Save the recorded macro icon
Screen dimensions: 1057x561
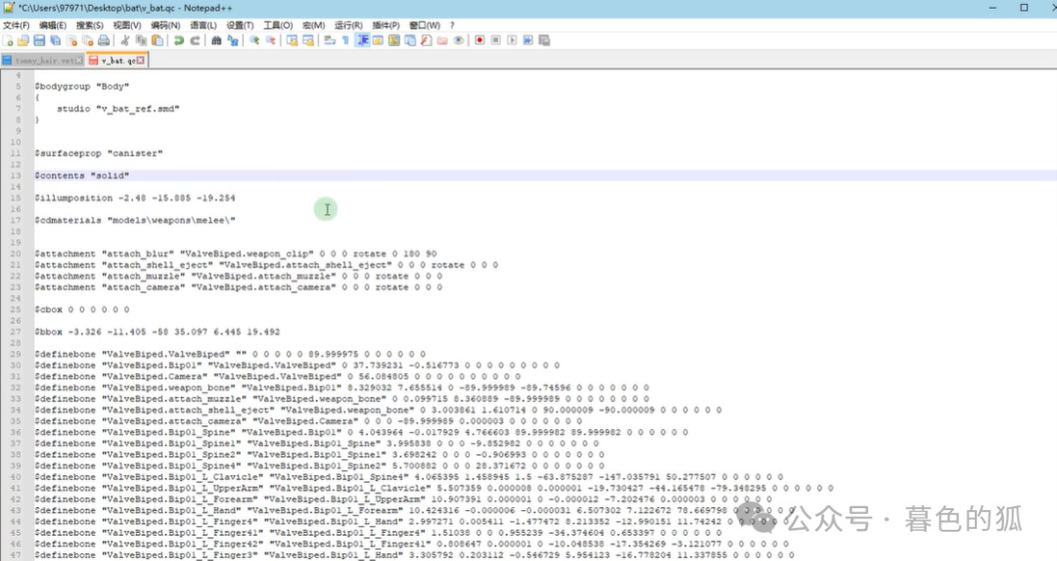tap(544, 40)
